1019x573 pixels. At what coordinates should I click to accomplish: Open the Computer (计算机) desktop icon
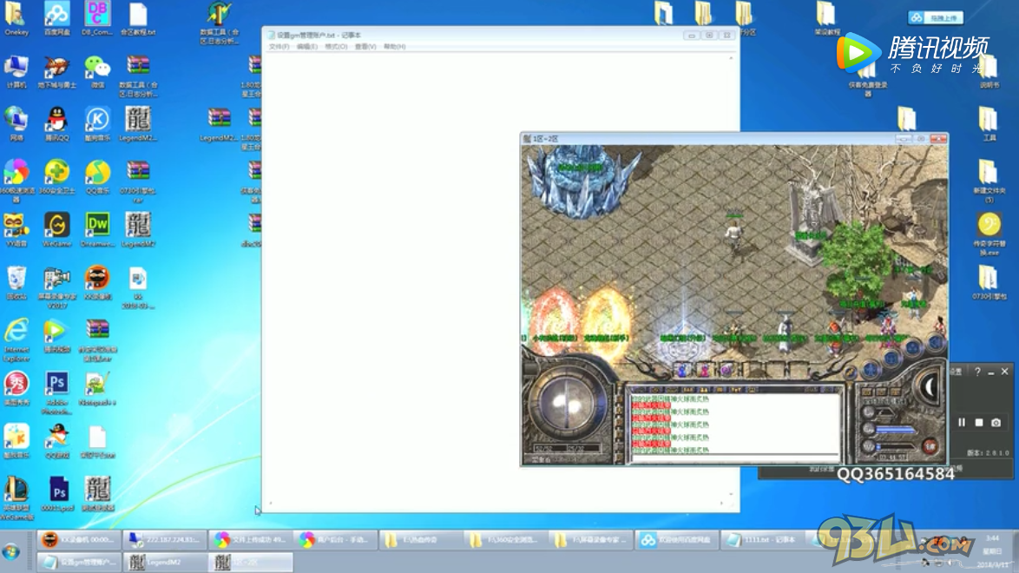pyautogui.click(x=16, y=71)
